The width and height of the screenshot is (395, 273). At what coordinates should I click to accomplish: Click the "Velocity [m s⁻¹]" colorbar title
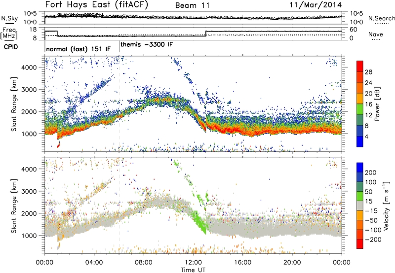(x=386, y=205)
